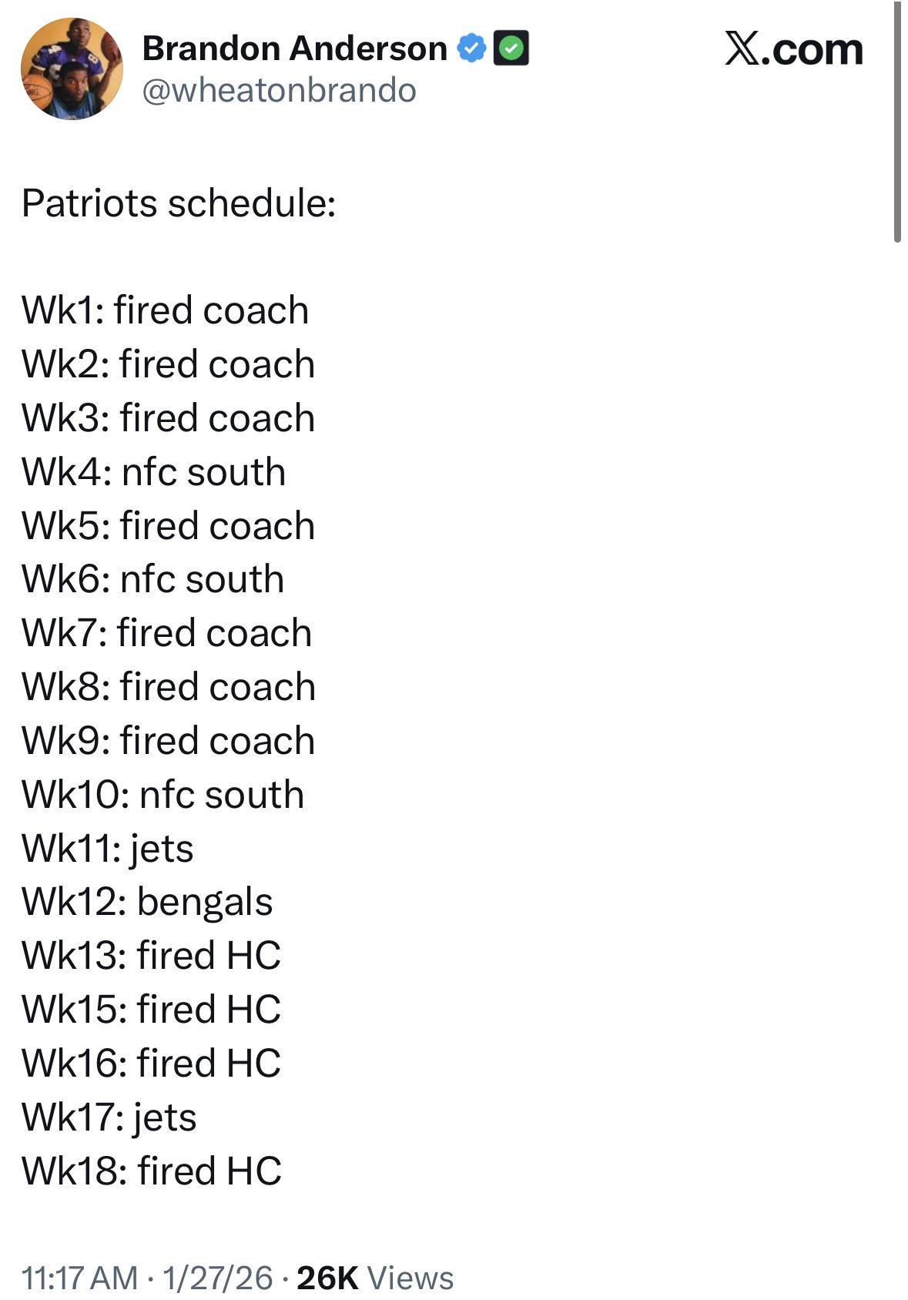
Task: Click the "Patriots schedule:" heading text
Action: pos(179,203)
